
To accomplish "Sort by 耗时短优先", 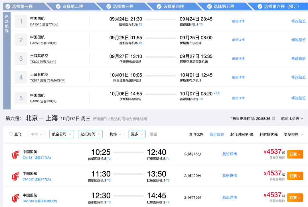I will click(269, 135).
